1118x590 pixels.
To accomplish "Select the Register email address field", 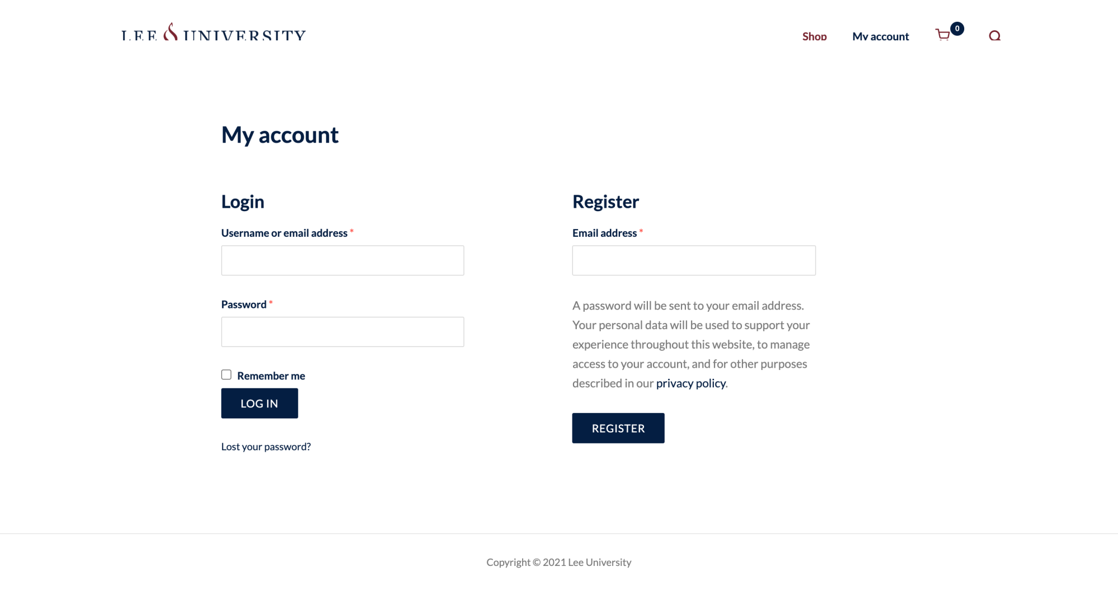I will (694, 260).
